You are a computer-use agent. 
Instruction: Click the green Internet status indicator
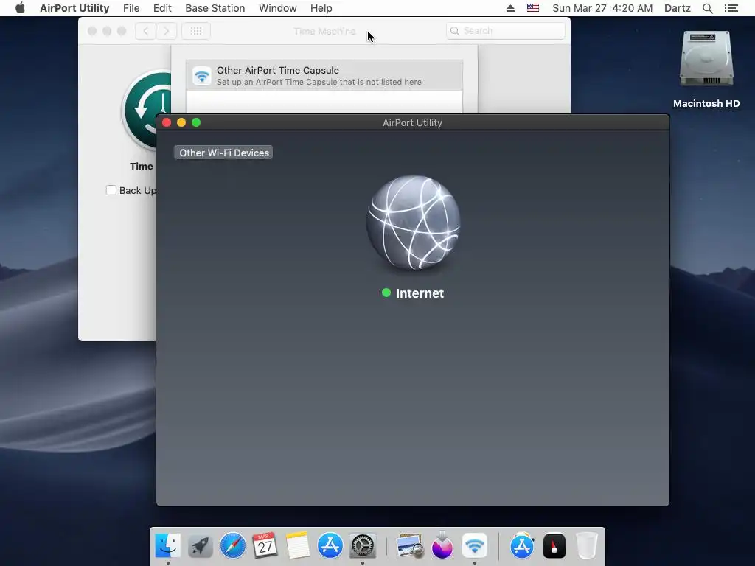tap(386, 293)
